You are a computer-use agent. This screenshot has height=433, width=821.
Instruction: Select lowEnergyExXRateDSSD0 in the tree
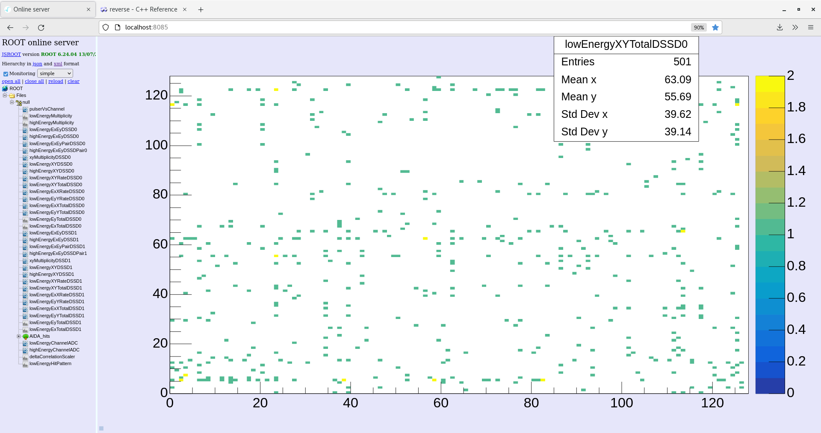[57, 191]
